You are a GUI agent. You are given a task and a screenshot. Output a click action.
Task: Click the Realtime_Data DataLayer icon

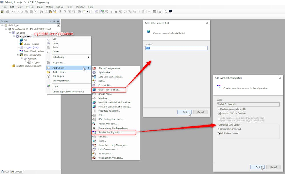pyautogui.click(x=13, y=66)
